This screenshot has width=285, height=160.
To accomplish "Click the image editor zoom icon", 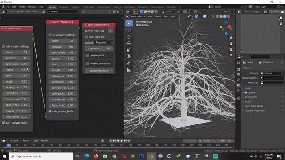I will tap(281, 18).
